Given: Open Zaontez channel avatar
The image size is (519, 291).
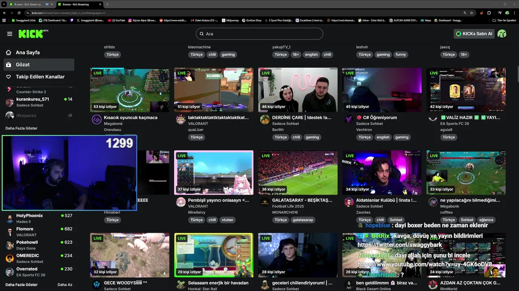Looking at the screenshot, I should (349, 202).
